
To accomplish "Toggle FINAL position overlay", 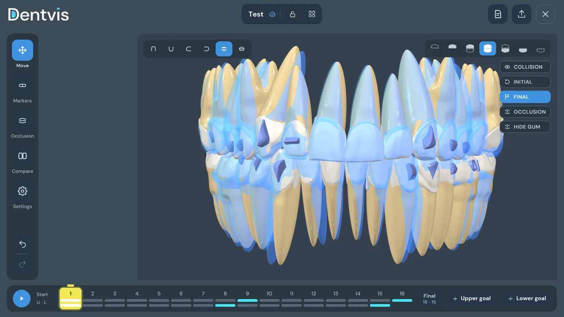I will tap(525, 97).
